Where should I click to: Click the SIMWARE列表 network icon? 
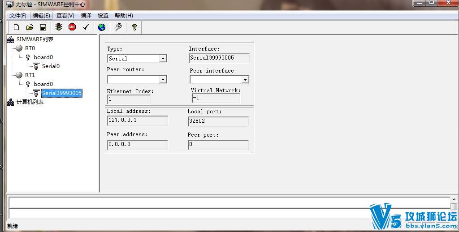[x=11, y=39]
